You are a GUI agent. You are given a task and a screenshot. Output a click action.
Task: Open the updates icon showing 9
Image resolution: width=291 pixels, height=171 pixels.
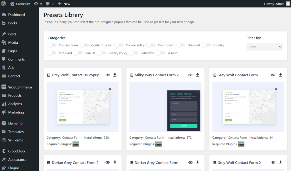[x=38, y=4]
